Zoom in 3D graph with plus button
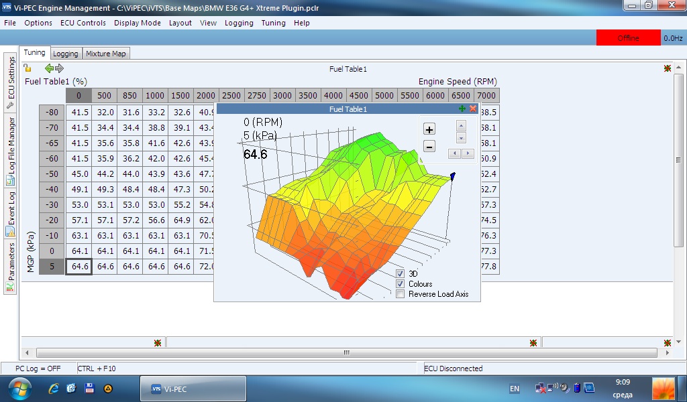Viewport: 687px width, 402px height. pos(429,129)
